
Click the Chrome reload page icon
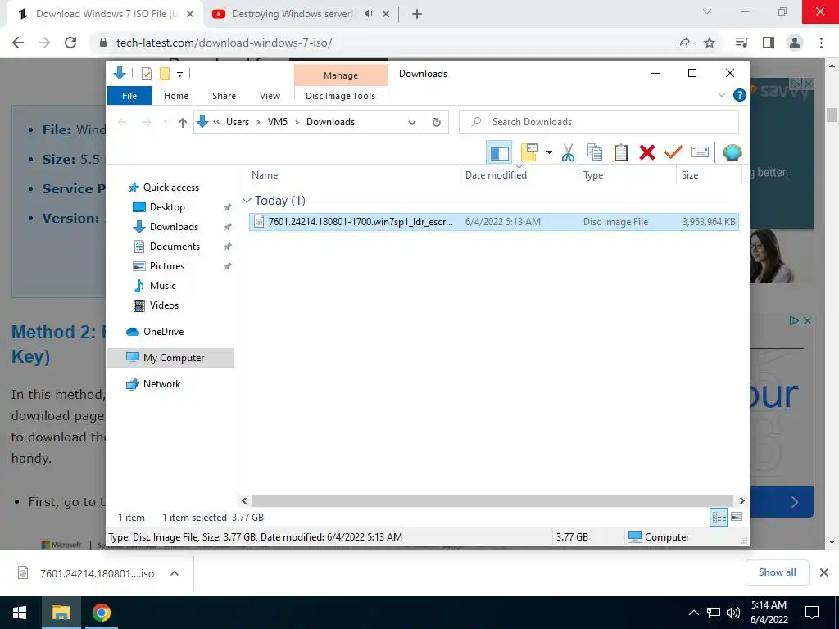pyautogui.click(x=70, y=43)
